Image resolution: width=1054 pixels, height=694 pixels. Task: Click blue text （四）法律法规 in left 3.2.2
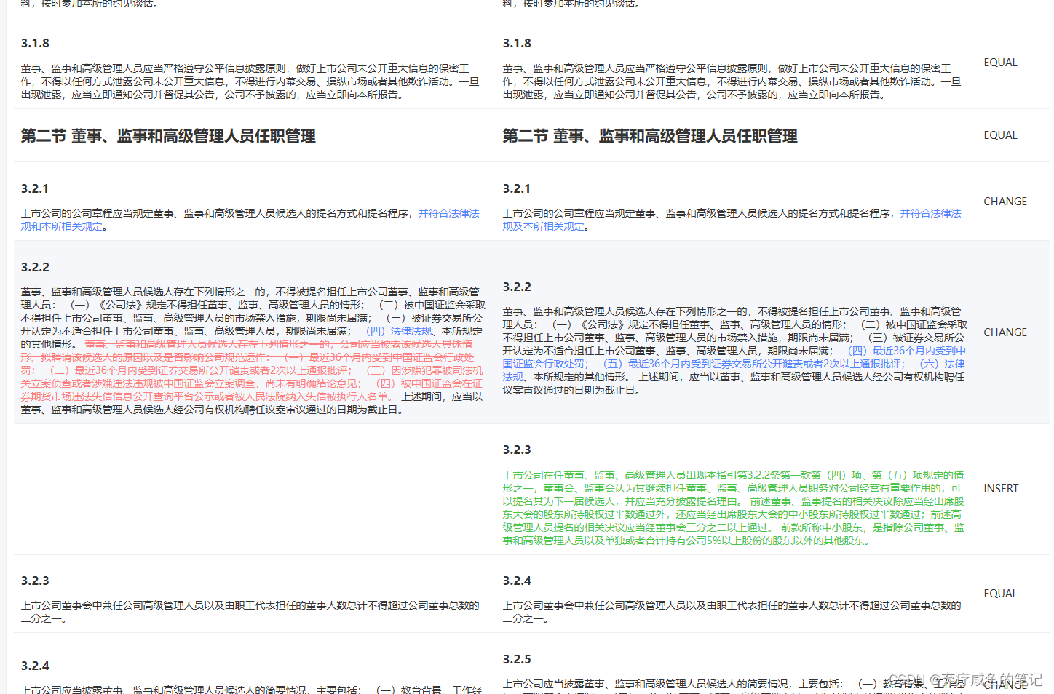[x=400, y=331]
